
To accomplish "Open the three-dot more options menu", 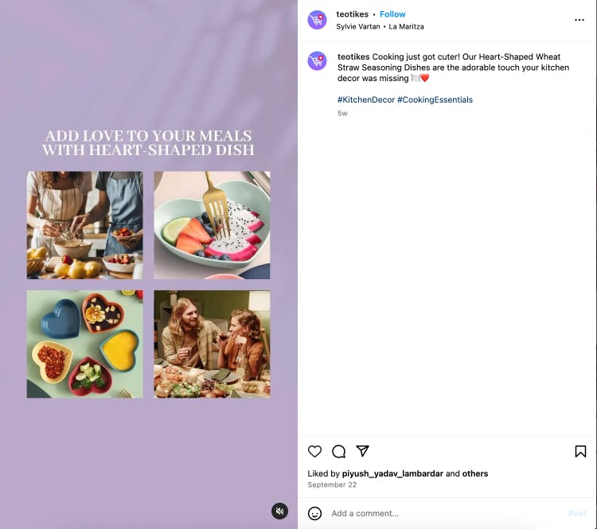I will pos(579,20).
